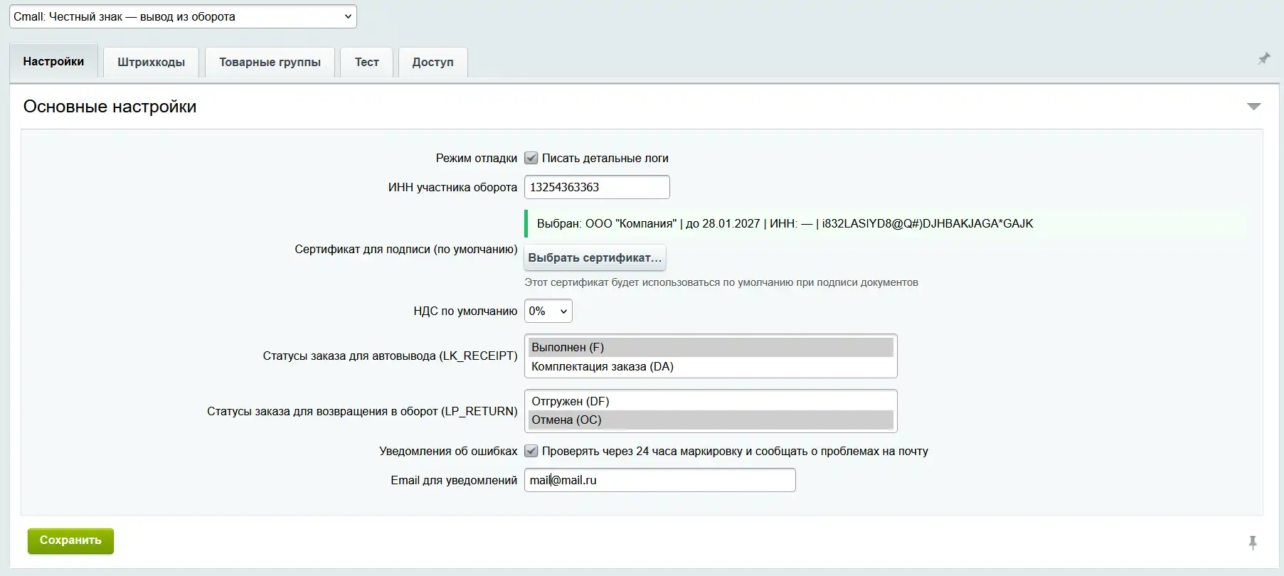Focus the Email для уведомлений field
1284x576 pixels.
[659, 480]
